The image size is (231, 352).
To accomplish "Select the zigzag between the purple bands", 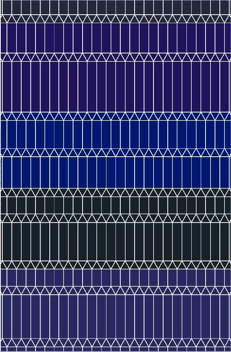I will [116, 57].
